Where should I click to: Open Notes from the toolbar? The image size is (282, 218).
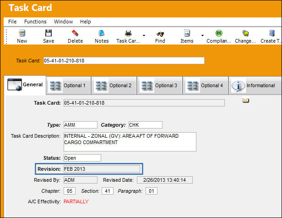102,33
